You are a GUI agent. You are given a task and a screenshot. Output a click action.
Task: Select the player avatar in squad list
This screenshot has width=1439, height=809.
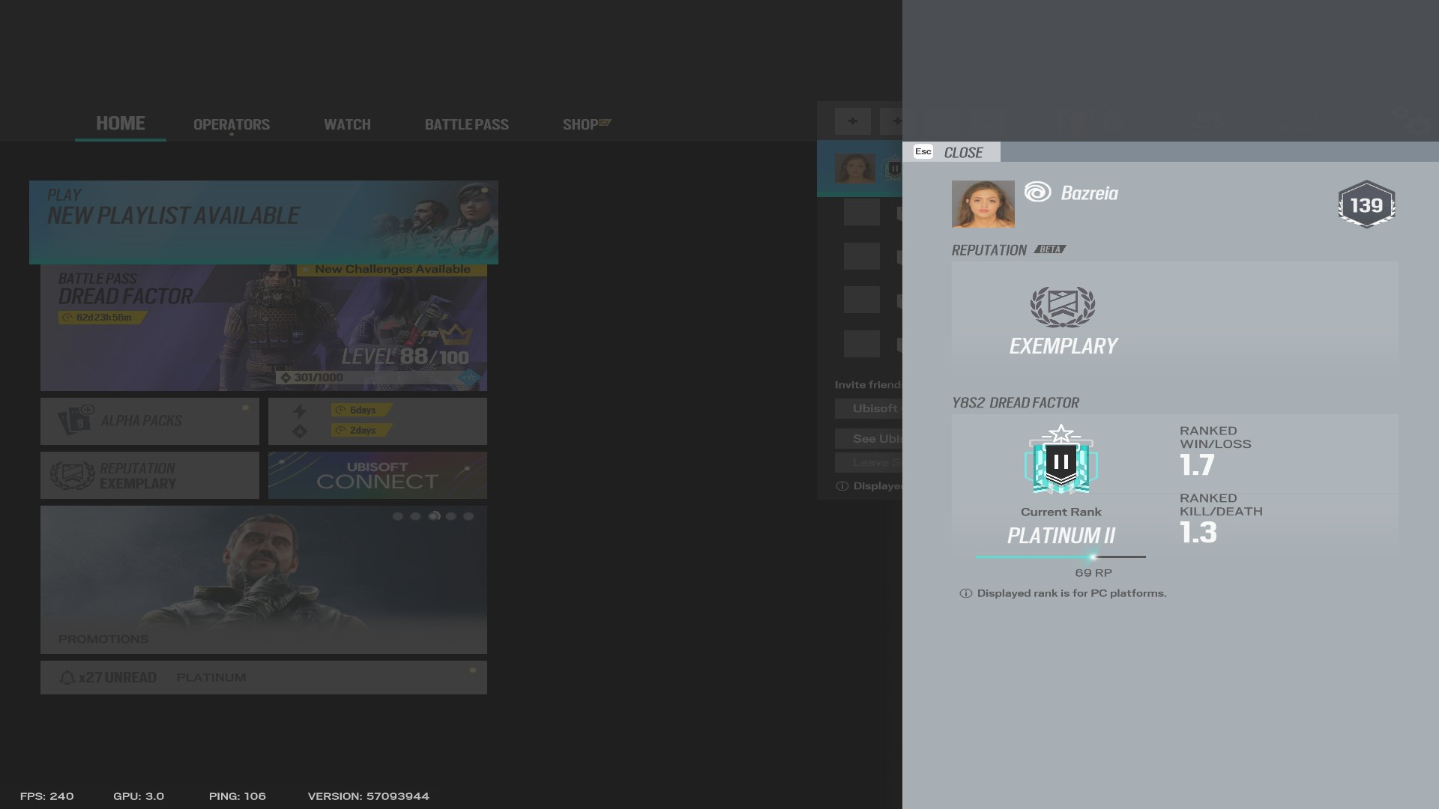tap(855, 169)
